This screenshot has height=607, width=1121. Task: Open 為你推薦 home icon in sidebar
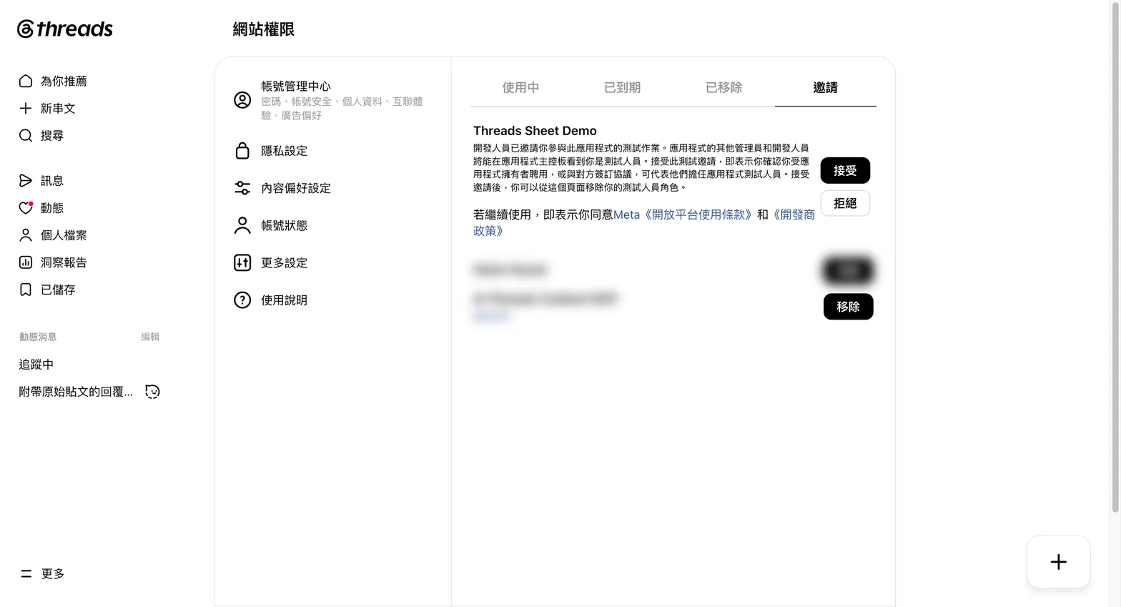(26, 81)
